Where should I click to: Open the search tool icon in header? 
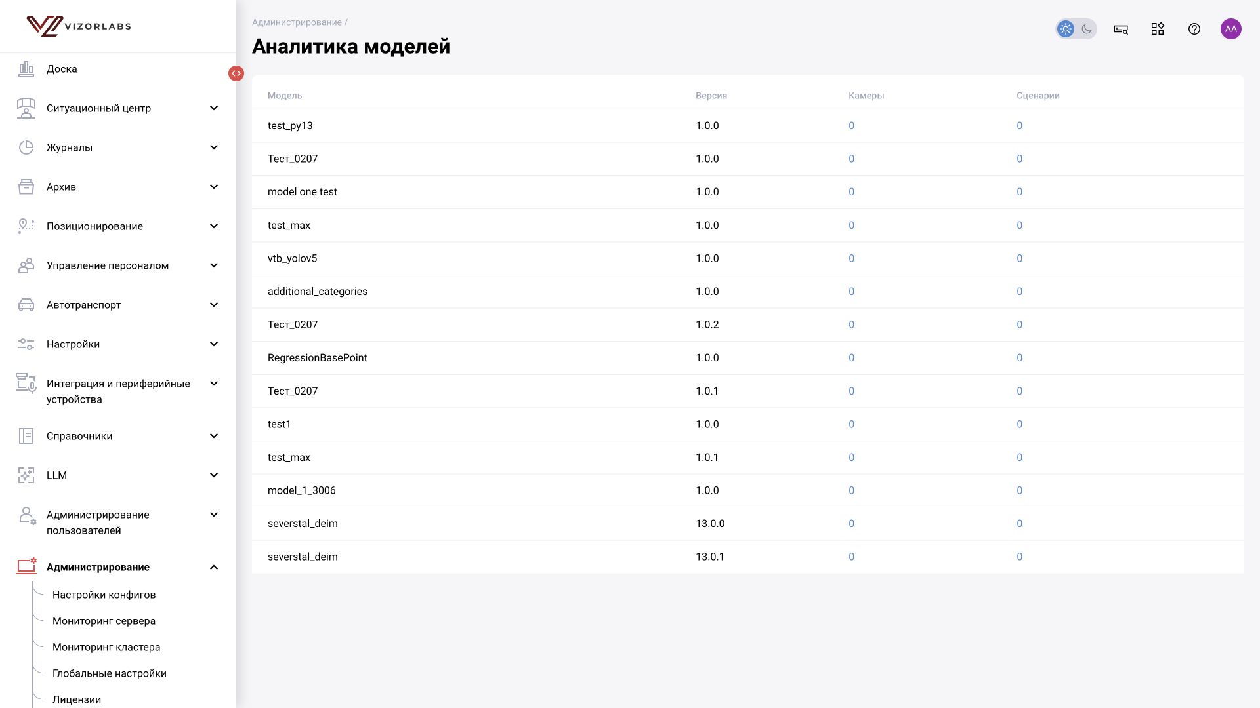pos(1121,29)
